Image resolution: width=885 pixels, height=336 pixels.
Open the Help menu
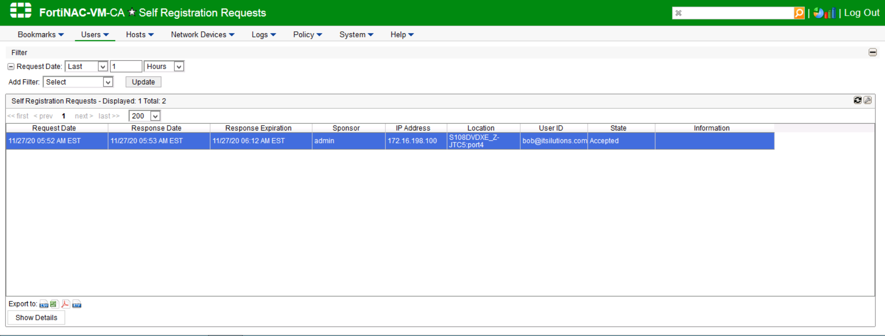point(402,35)
